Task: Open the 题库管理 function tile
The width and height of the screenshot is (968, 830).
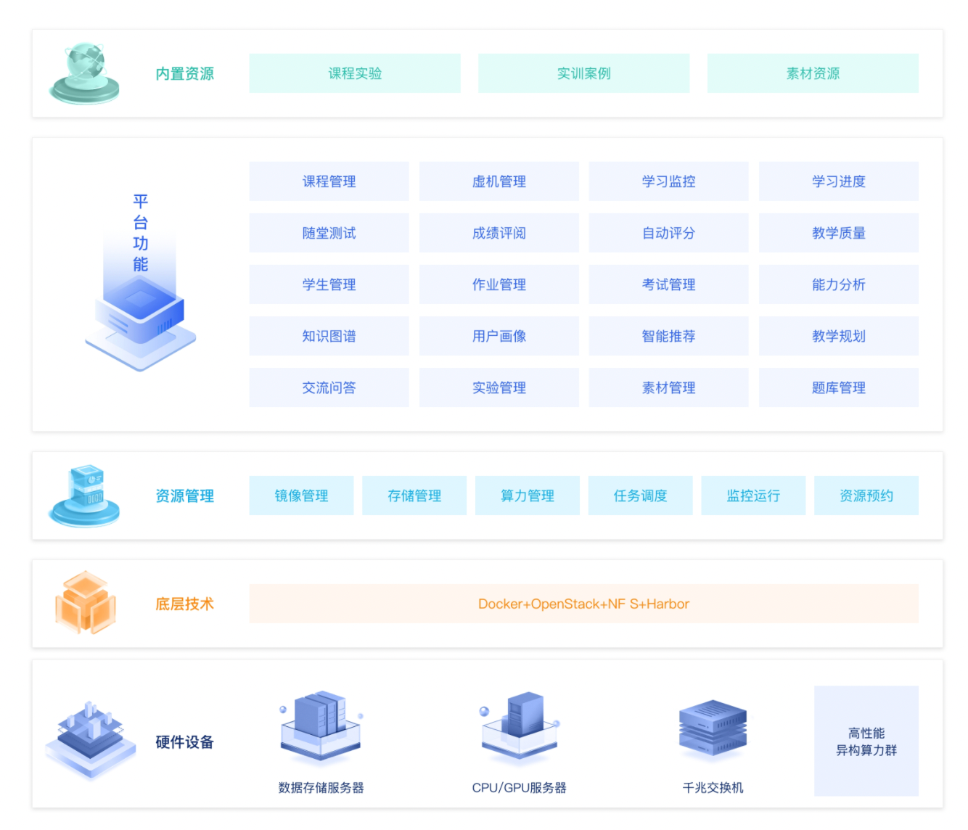Action: [838, 387]
